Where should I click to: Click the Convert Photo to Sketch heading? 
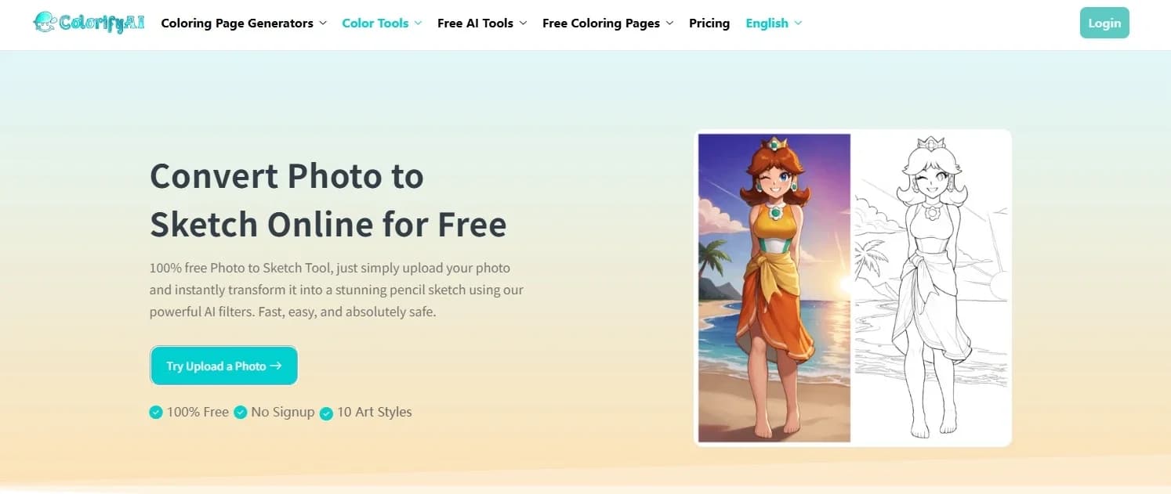328,200
